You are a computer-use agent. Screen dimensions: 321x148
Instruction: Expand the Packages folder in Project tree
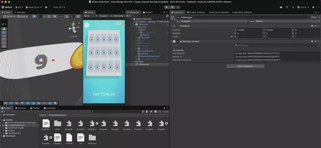click(x=2, y=136)
